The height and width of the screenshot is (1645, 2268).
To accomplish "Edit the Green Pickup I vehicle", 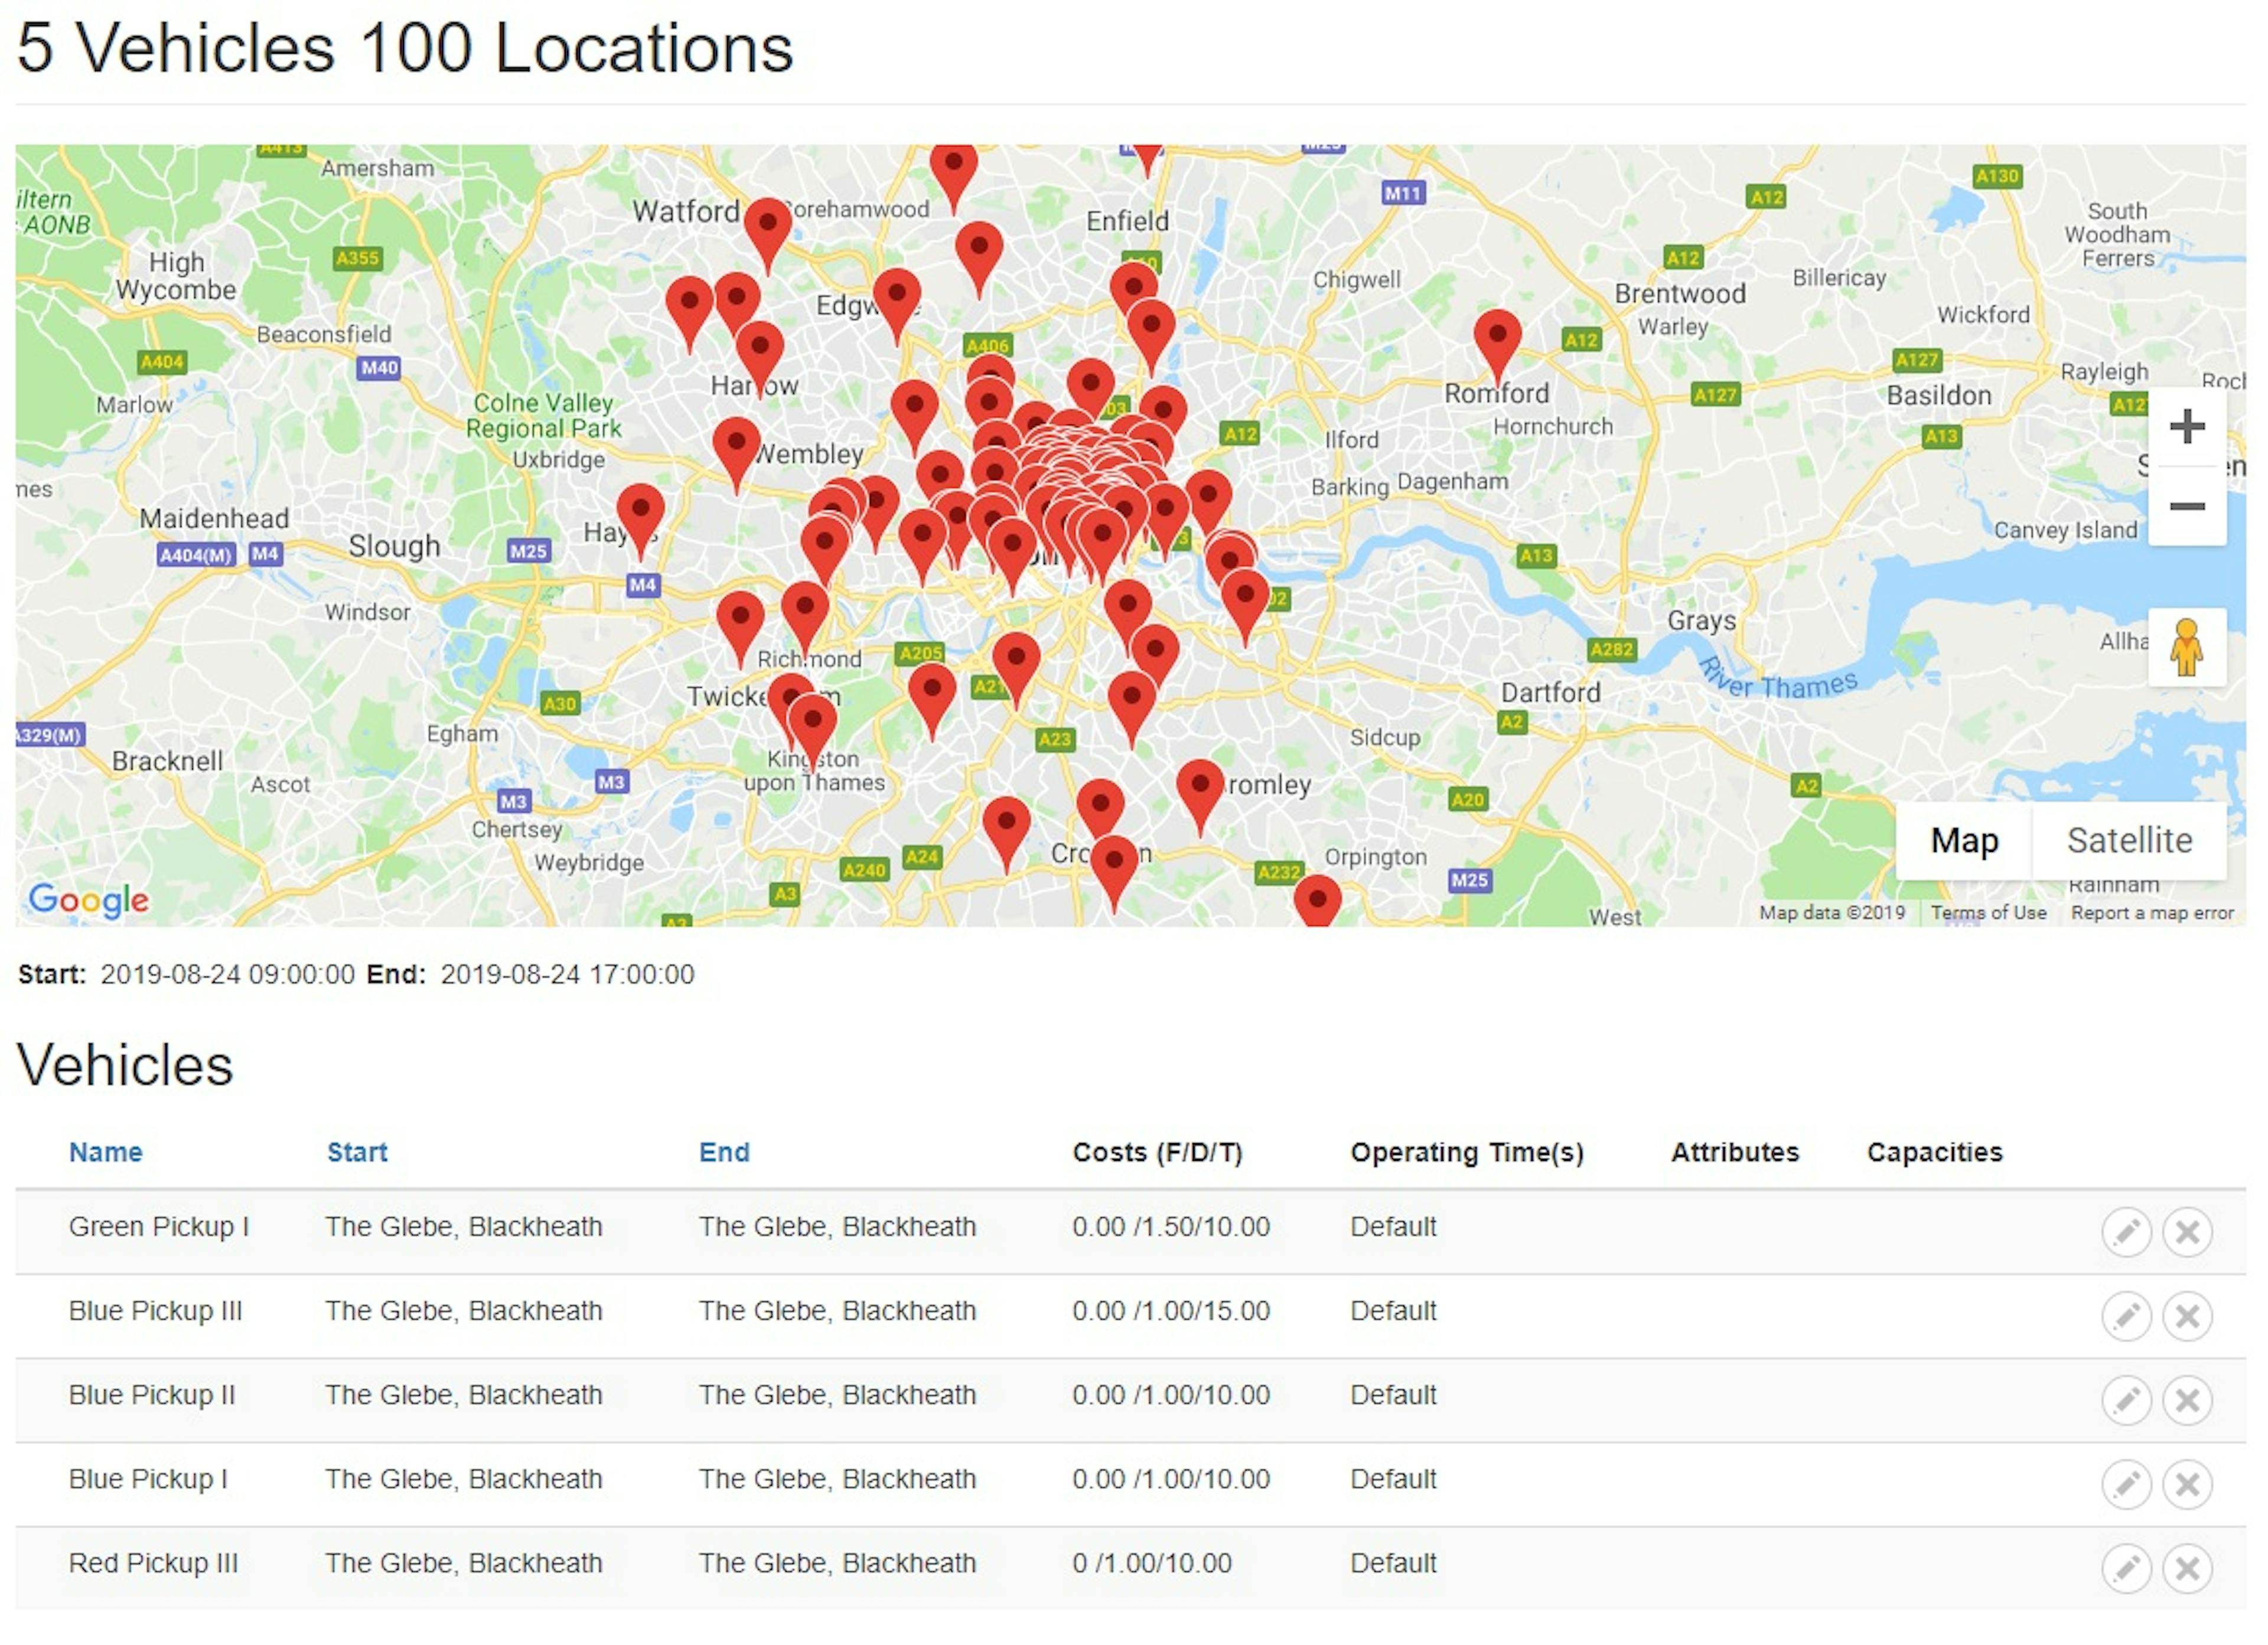I will point(2126,1231).
